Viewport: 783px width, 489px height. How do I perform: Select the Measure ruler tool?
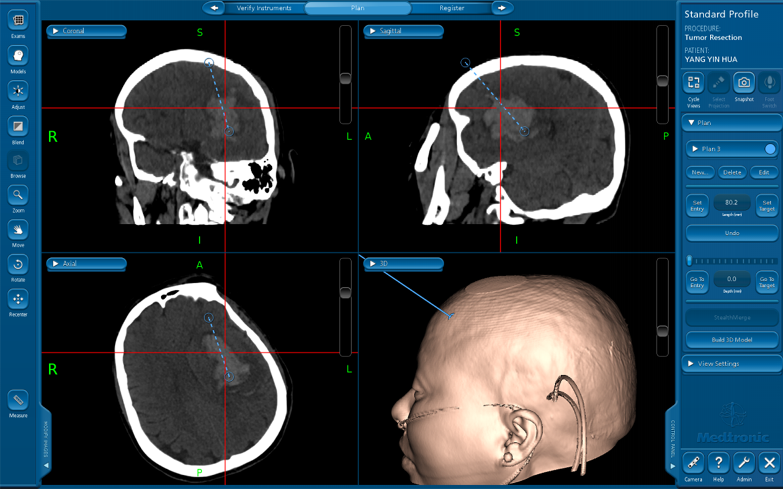pyautogui.click(x=18, y=400)
